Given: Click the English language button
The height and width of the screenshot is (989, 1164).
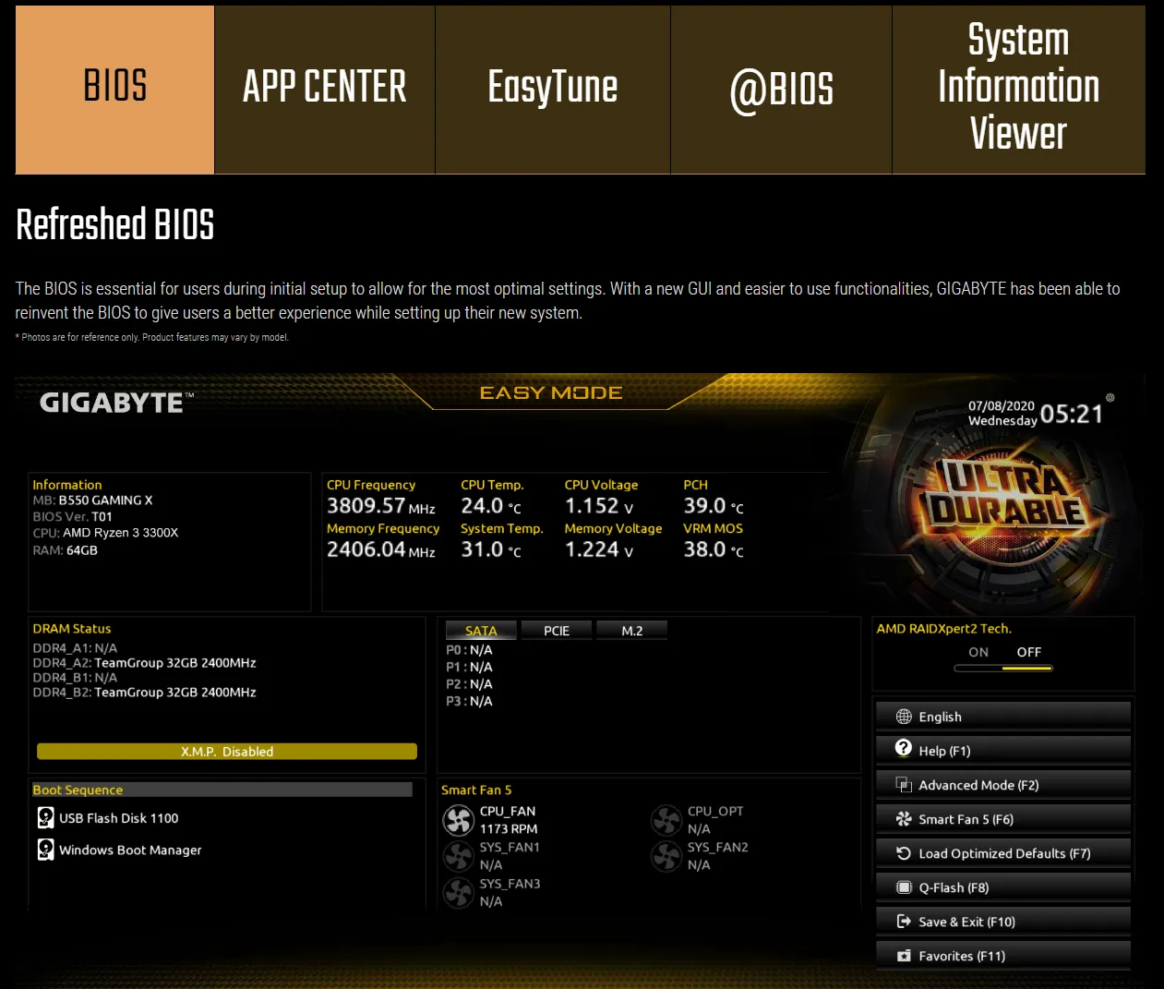Looking at the screenshot, I should pyautogui.click(x=1003, y=717).
